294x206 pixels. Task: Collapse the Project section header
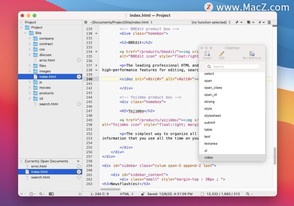tap(21, 22)
